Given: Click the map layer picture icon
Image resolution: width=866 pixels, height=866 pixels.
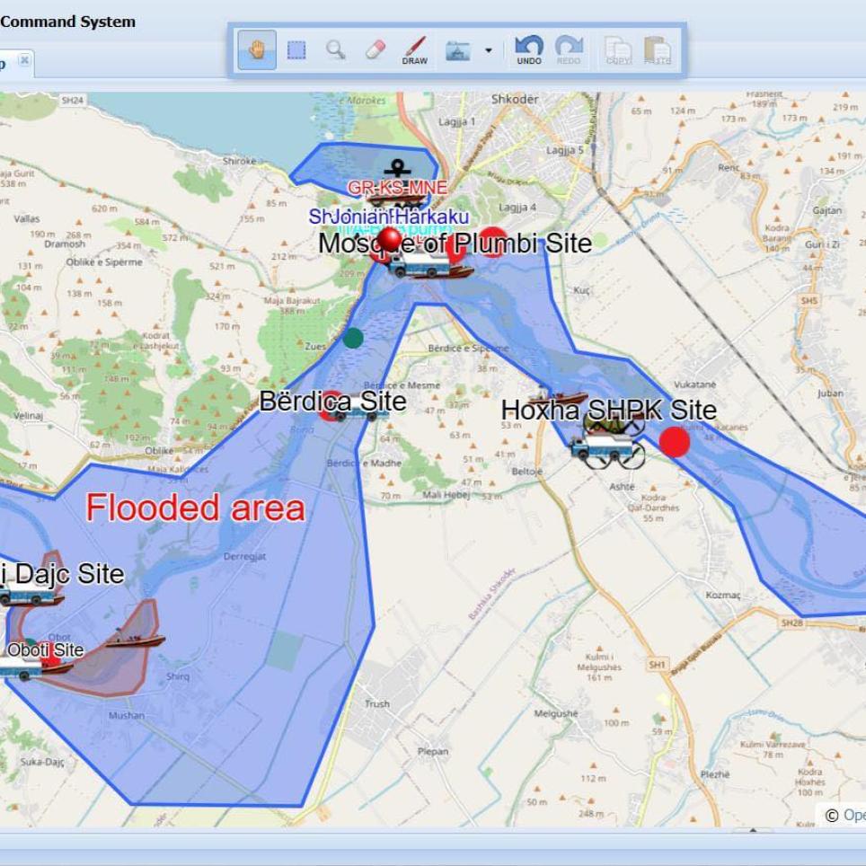Looking at the screenshot, I should [458, 51].
